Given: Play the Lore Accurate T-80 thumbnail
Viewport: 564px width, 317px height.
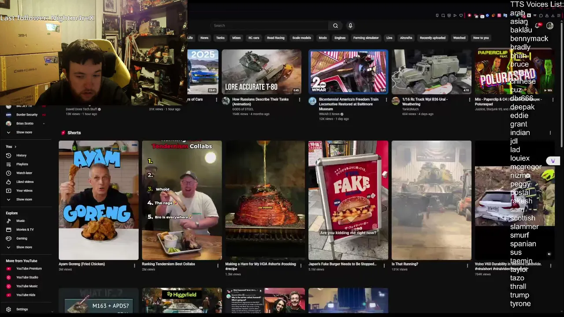Looking at the screenshot, I should click(x=261, y=71).
